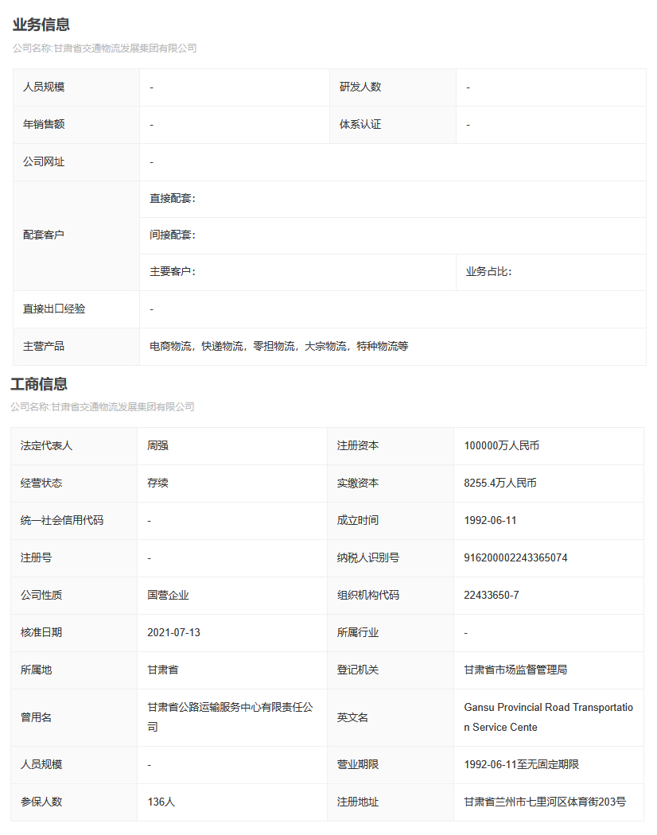The image size is (657, 835).
Task: Select the English name 'Gansu Provincial Road Transportation Service Cente'
Action: coord(549,717)
